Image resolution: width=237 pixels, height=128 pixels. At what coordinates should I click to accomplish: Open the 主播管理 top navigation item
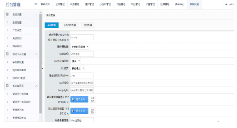coord(60,4)
